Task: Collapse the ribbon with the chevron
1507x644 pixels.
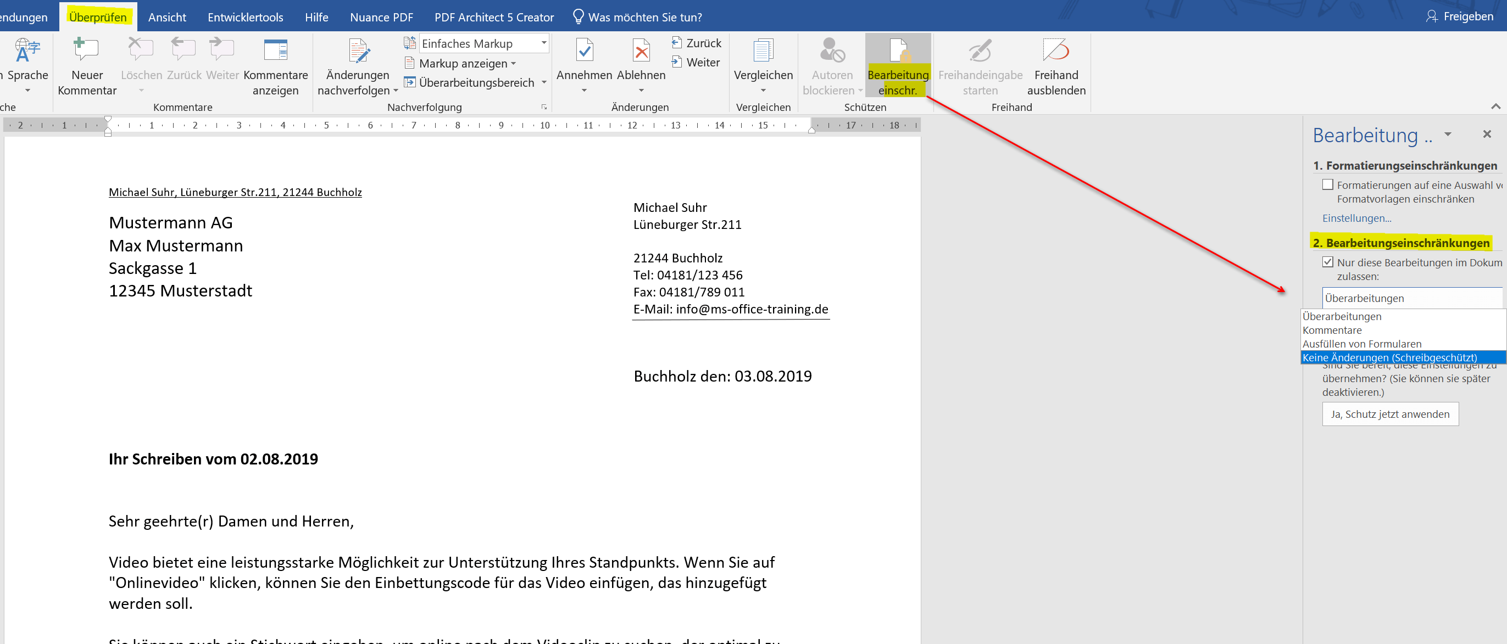Action: click(1495, 107)
